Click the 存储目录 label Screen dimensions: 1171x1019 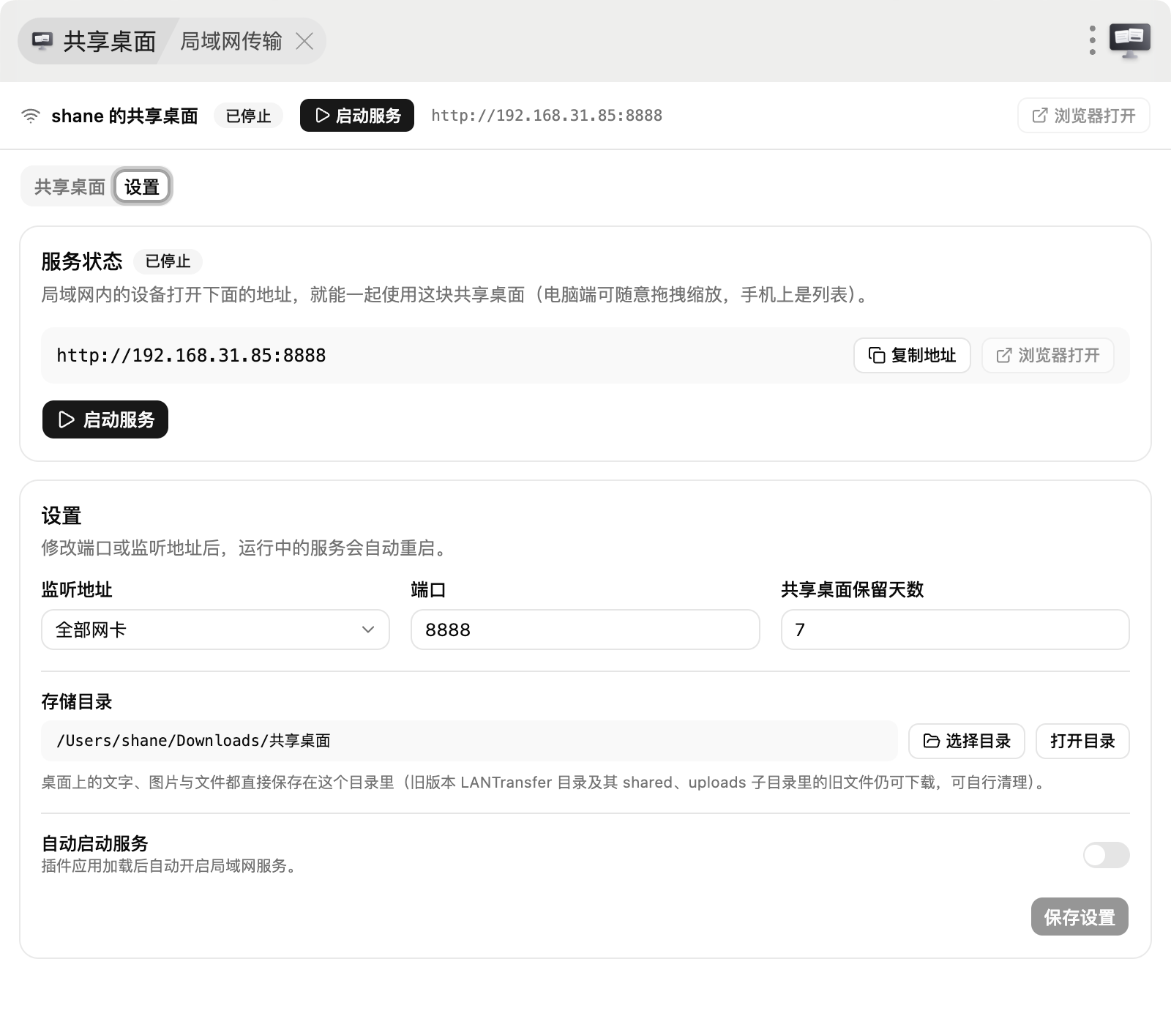(77, 701)
